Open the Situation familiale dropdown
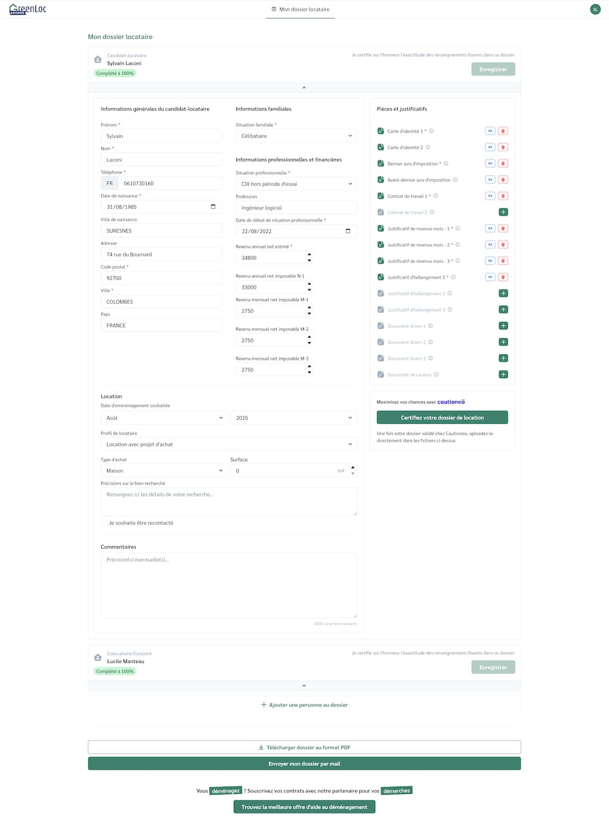This screenshot has width=609, height=839. point(296,136)
